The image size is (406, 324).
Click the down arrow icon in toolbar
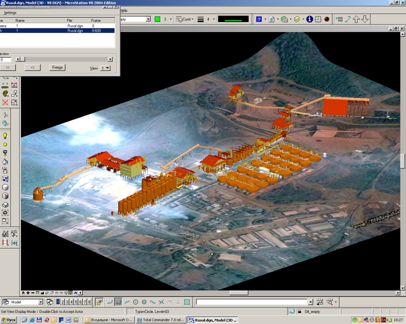click(x=365, y=19)
